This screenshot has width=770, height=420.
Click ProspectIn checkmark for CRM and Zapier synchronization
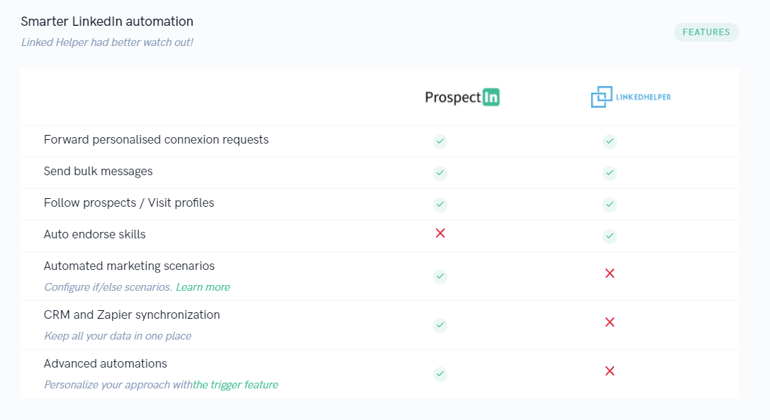pyautogui.click(x=440, y=325)
